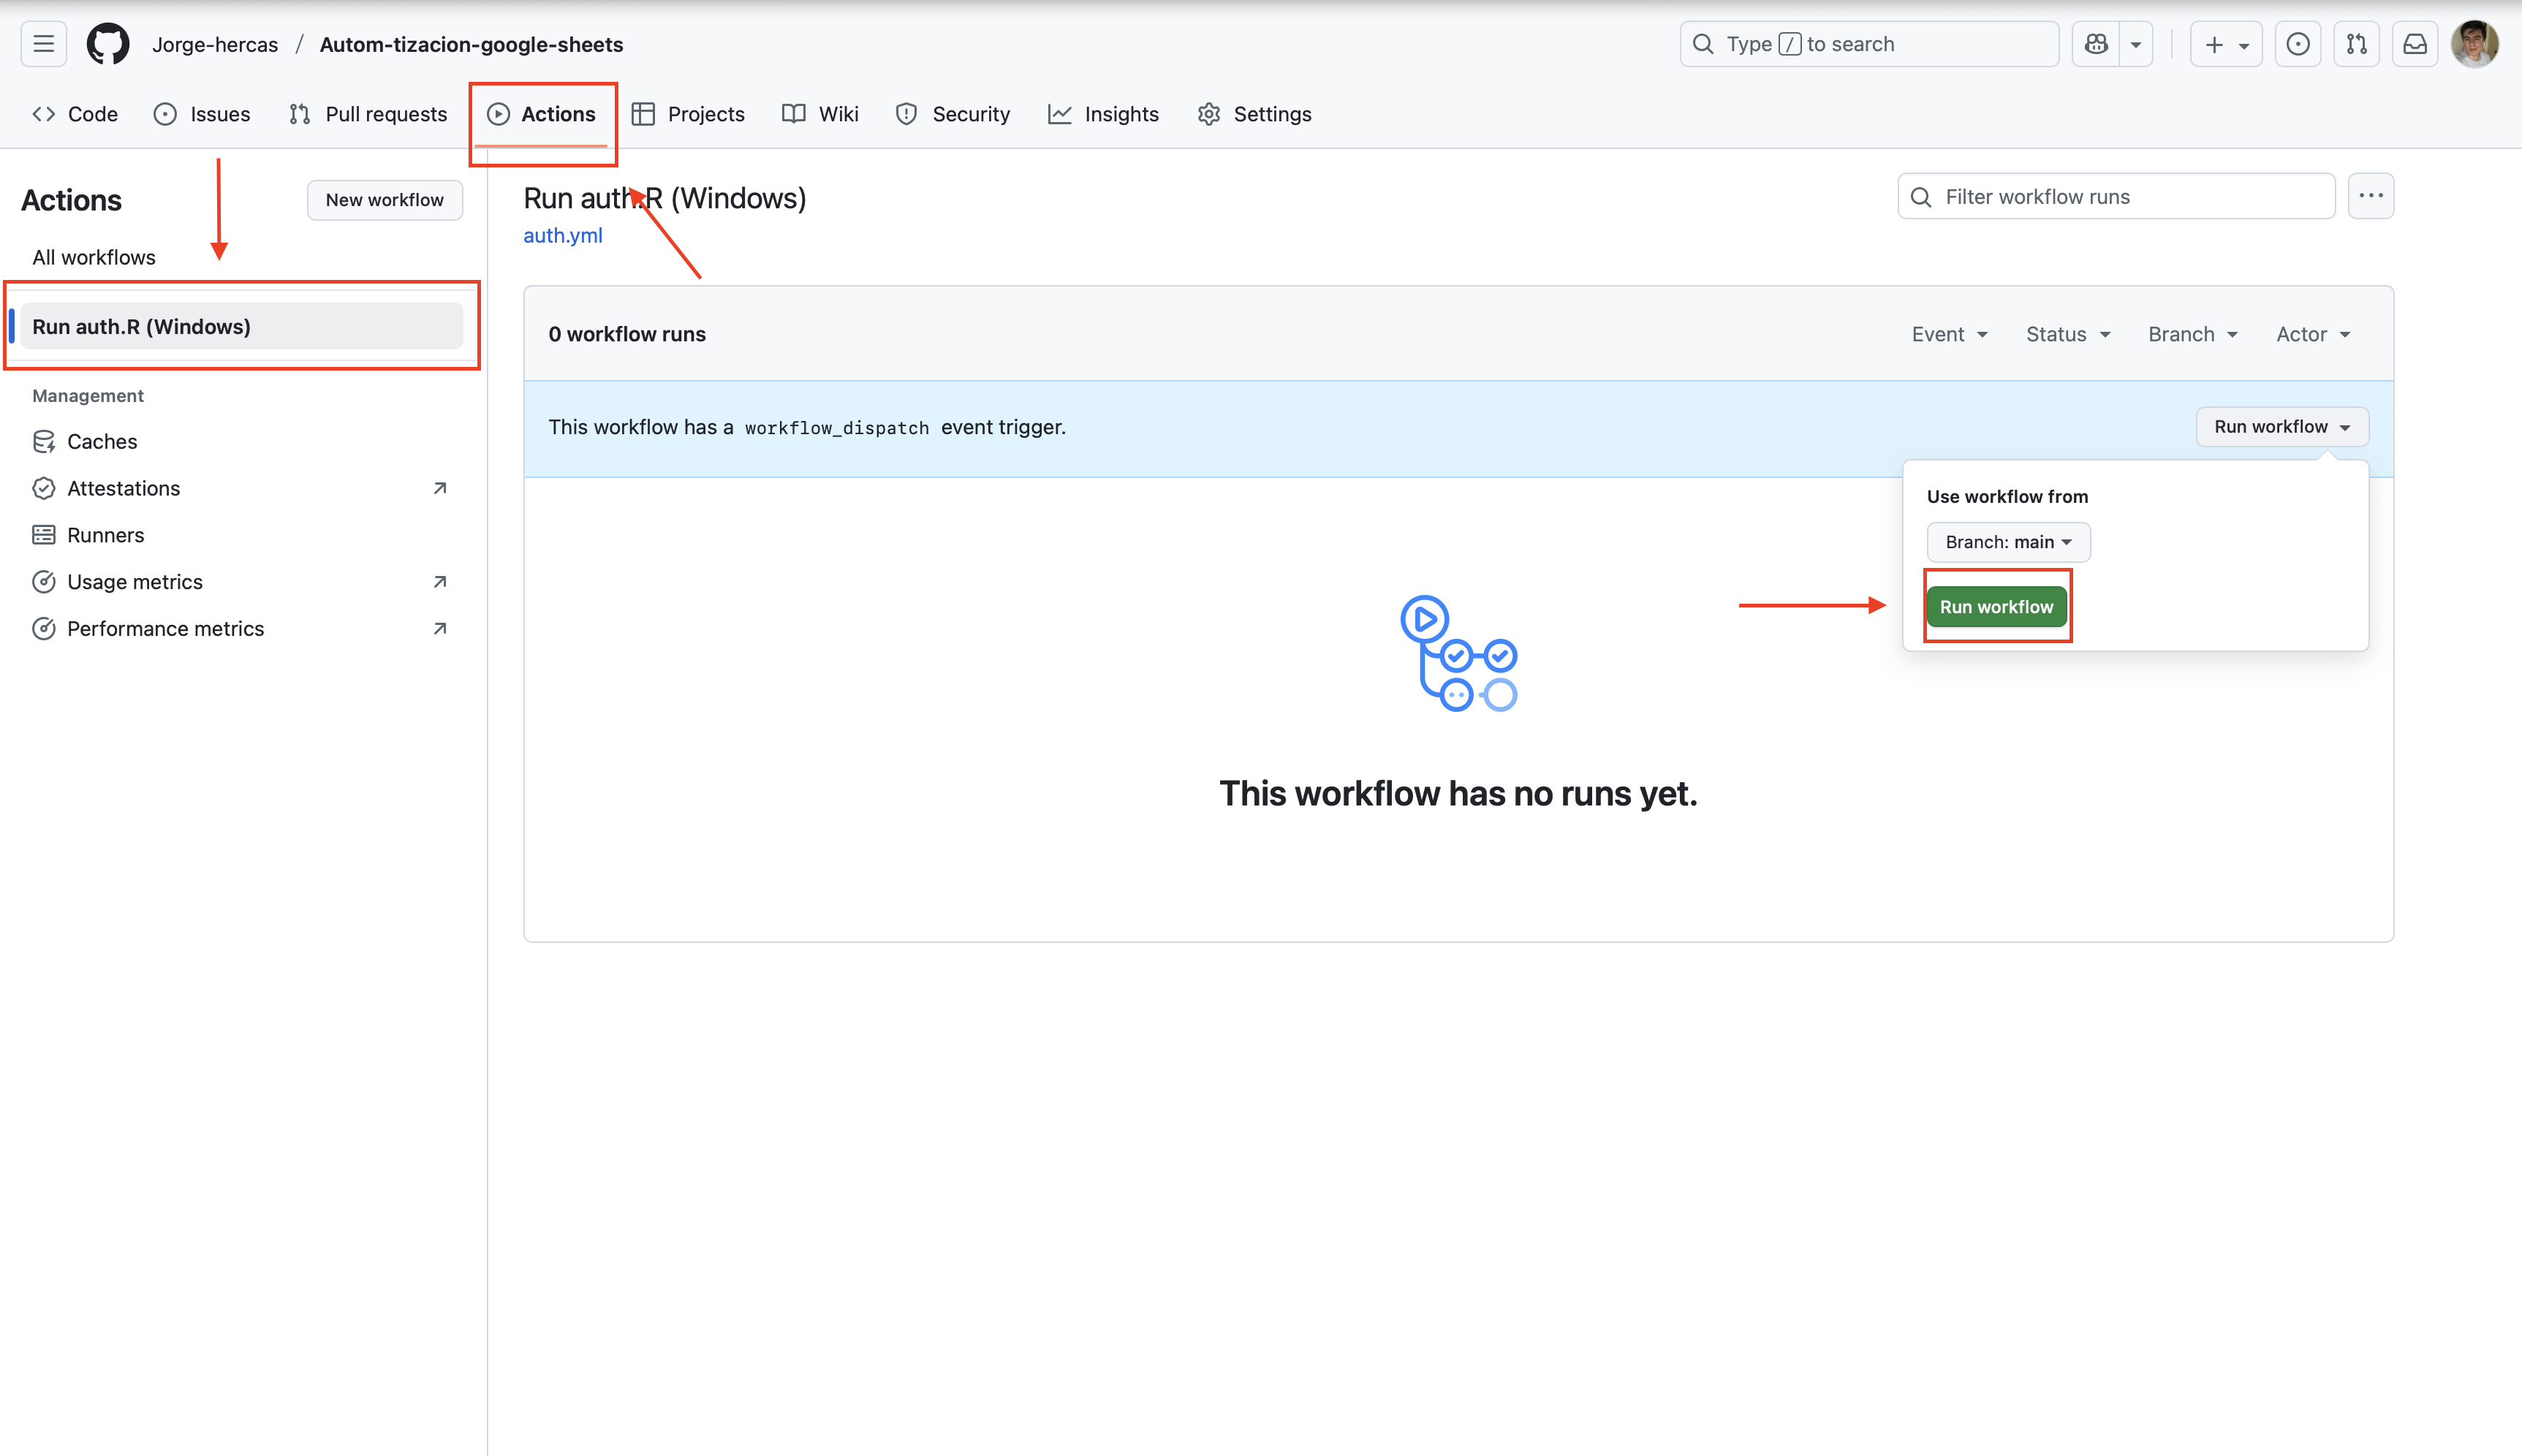The image size is (2522, 1456).
Task: Click the green Run workflow button
Action: (x=1995, y=607)
